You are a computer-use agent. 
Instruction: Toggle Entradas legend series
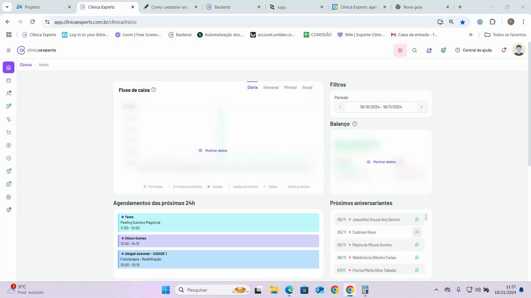153,187
